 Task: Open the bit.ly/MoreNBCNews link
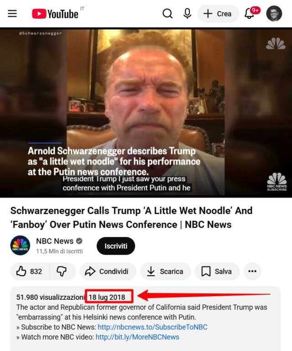click(x=137, y=337)
